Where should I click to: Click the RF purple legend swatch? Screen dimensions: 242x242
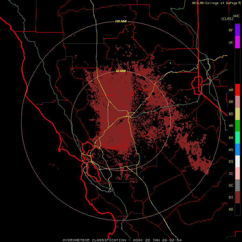[237, 30]
